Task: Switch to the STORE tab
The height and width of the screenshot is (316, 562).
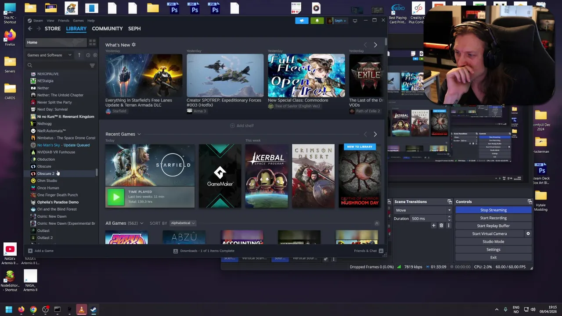Action: click(52, 29)
